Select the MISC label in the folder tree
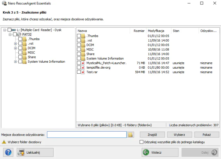221x159 pixels. tap(31, 53)
